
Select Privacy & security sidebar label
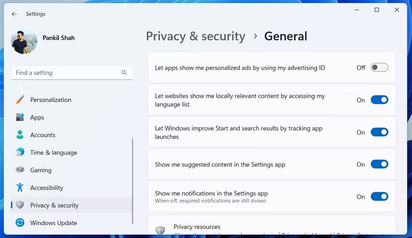pos(54,205)
